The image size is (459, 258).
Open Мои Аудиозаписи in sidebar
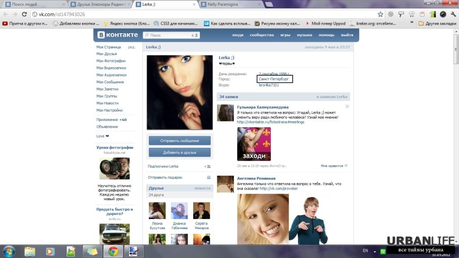tap(112, 75)
